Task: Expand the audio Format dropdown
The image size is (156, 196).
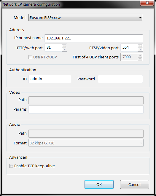Action: click(86, 143)
